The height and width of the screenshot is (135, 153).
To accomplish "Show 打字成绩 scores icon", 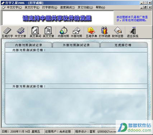I will coord(105,32).
